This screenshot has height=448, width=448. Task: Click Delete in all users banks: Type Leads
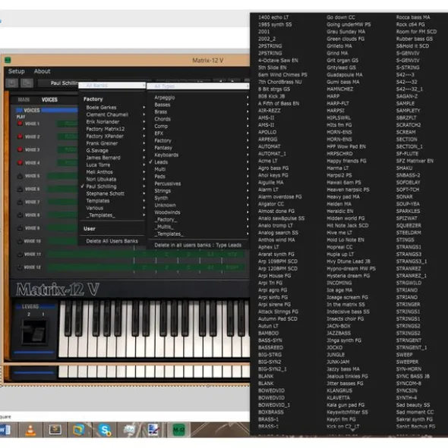pyautogui.click(x=198, y=245)
